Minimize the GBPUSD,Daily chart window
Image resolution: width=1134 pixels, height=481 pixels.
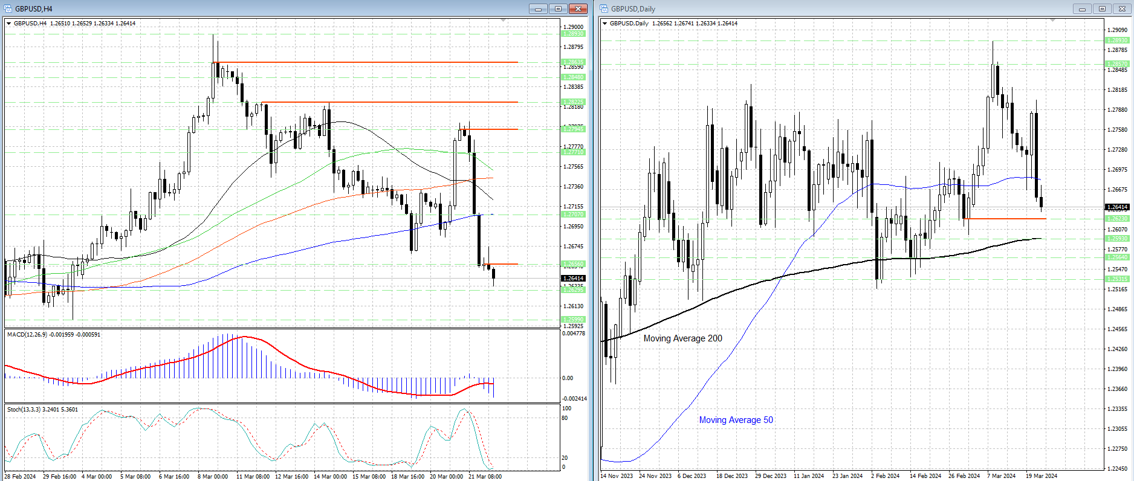coord(1082,8)
